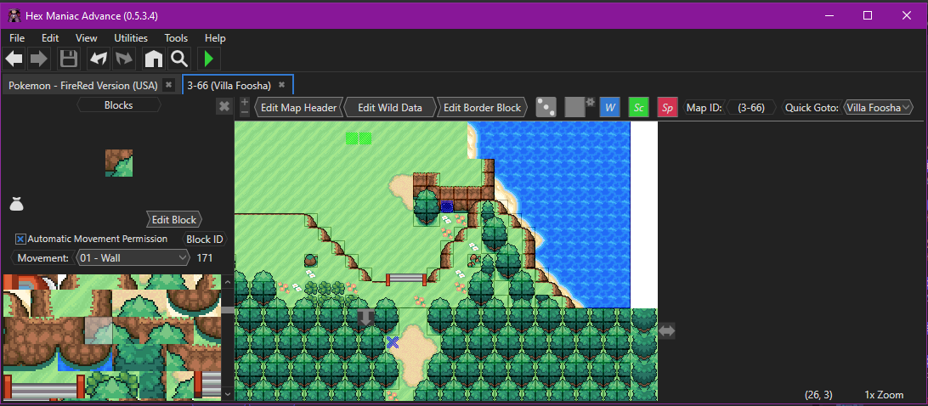Open the View menu
This screenshot has height=406, width=928.
tap(87, 38)
